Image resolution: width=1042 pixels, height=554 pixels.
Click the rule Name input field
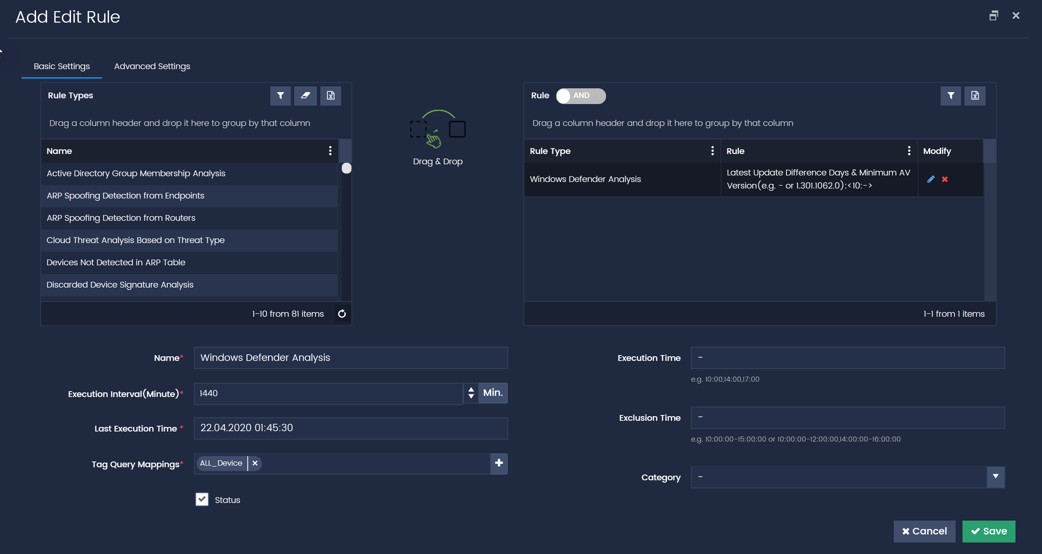click(x=351, y=358)
